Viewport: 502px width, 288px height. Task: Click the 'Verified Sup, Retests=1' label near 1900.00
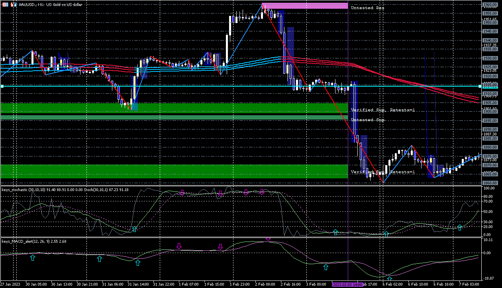[x=383, y=110]
